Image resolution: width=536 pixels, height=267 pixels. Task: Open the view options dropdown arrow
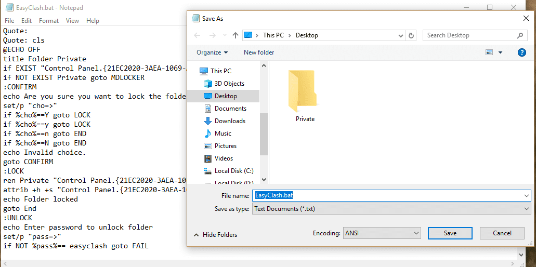pos(501,52)
